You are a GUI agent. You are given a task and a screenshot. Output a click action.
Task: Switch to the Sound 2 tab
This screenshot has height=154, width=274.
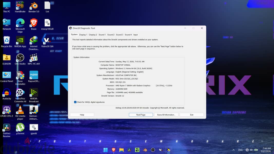point(111,35)
